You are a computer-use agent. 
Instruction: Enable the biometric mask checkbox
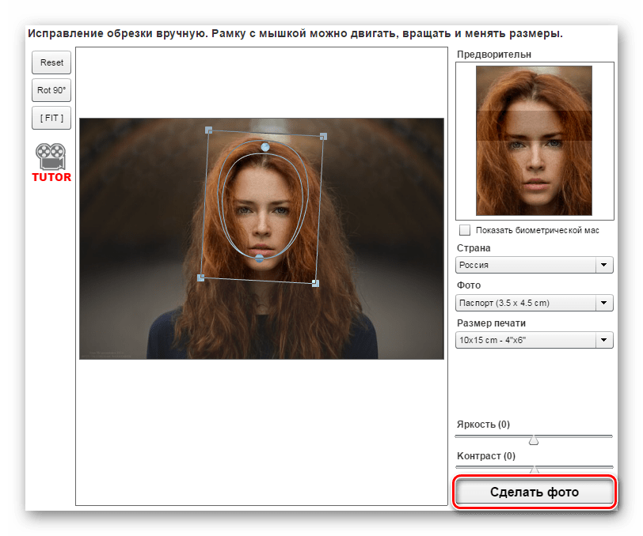(x=465, y=230)
